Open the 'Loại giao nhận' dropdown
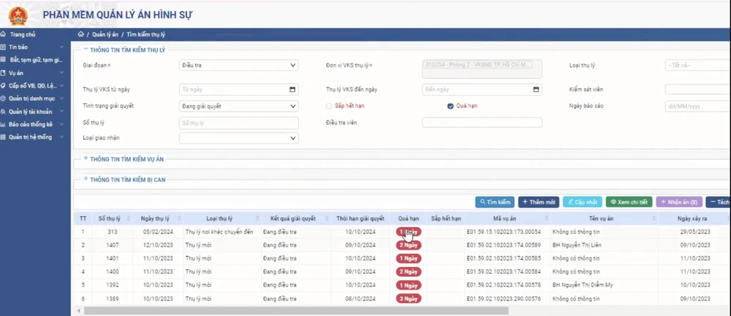 pos(238,138)
